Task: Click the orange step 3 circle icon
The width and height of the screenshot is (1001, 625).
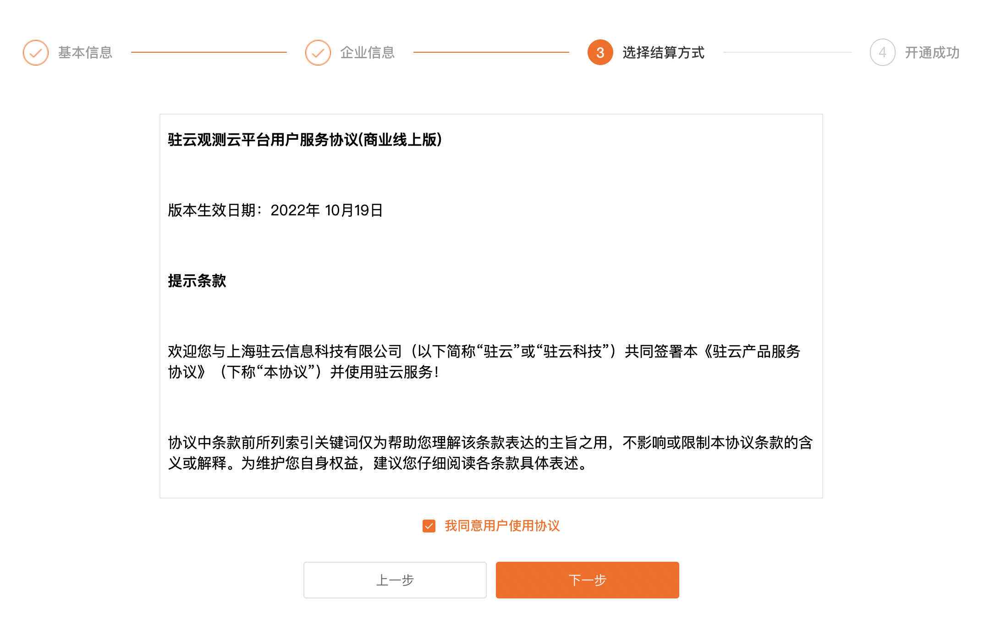Action: click(600, 53)
